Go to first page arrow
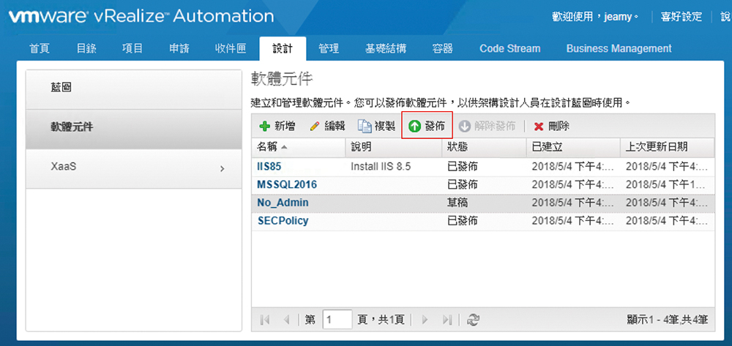The height and width of the screenshot is (346, 732). coord(265,320)
